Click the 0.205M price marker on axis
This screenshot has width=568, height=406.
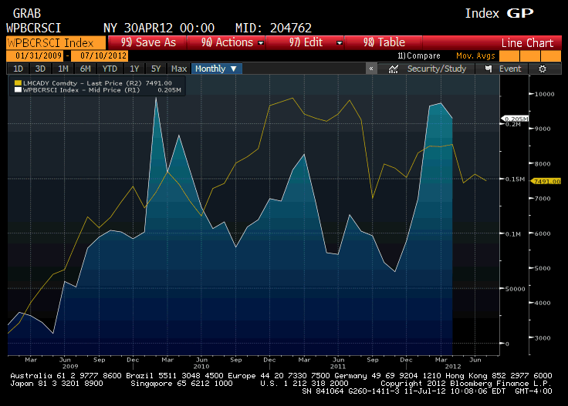pos(515,119)
